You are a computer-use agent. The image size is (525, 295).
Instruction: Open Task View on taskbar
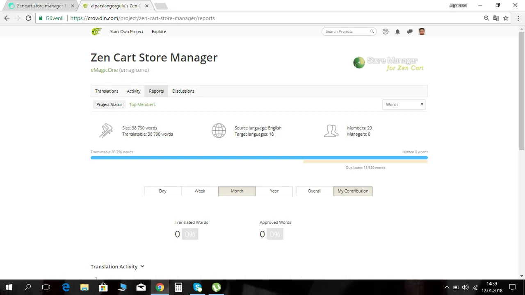click(46, 287)
